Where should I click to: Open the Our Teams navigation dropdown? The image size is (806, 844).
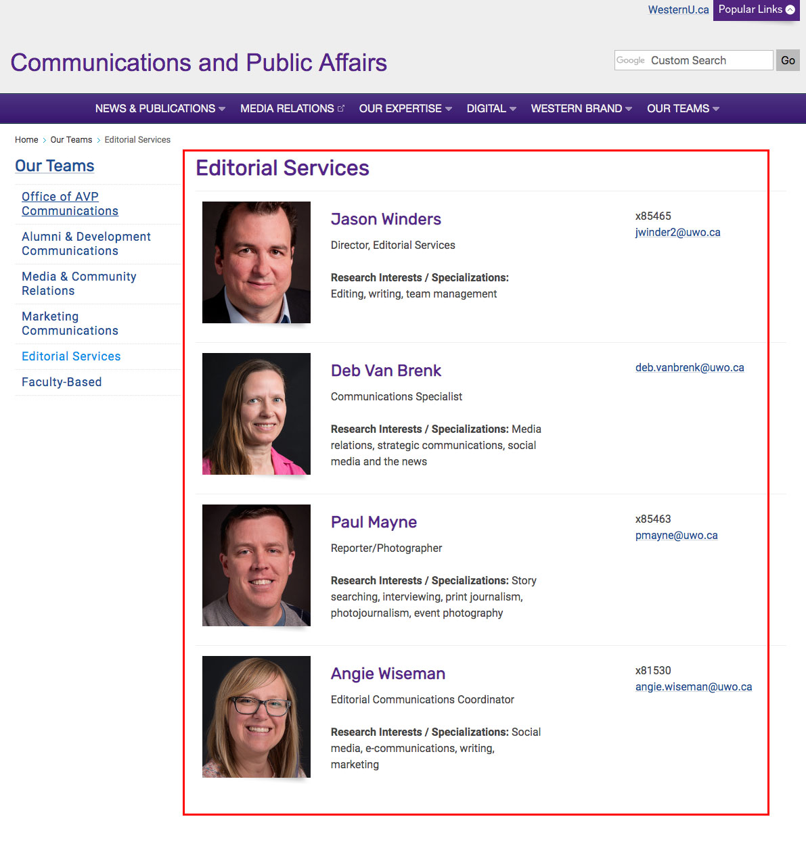coord(683,108)
